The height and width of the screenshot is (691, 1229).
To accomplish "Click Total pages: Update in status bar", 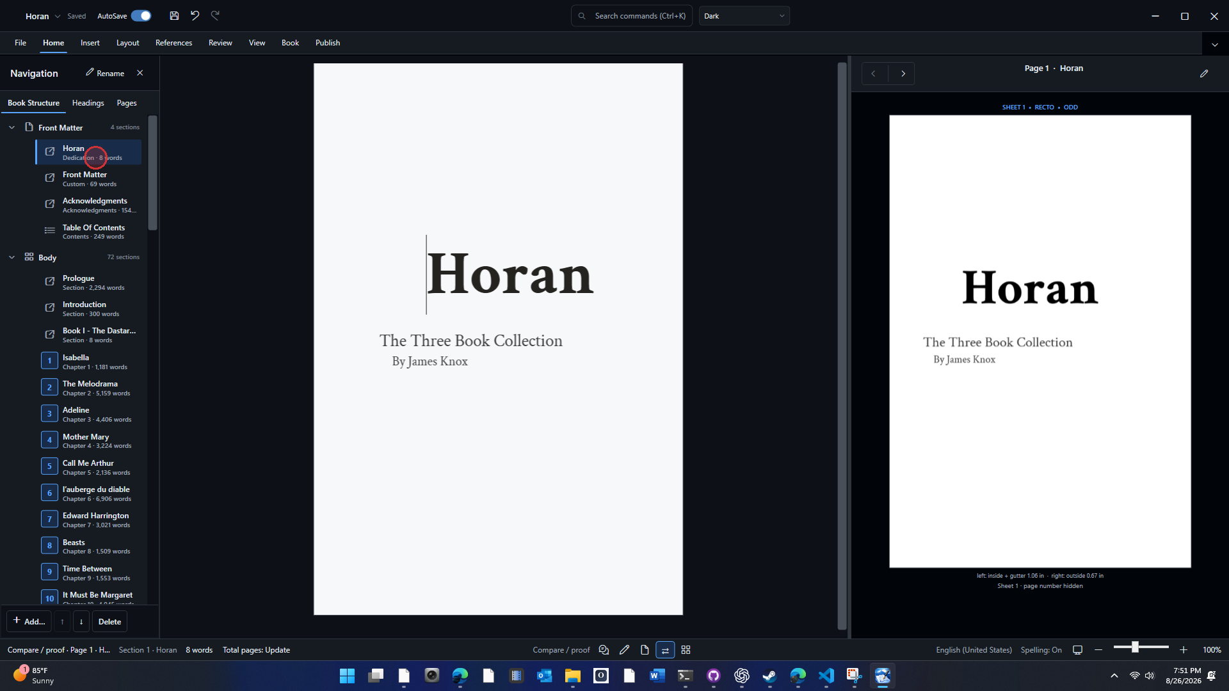I will [x=256, y=650].
